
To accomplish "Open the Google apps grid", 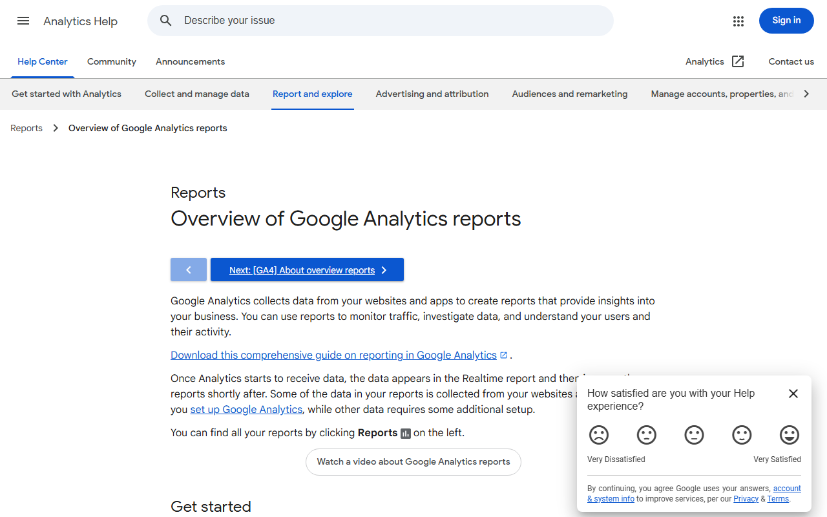I will [x=738, y=21].
